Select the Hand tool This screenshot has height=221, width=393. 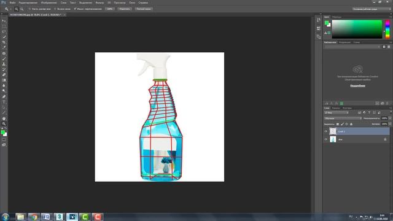[x=4, y=118]
